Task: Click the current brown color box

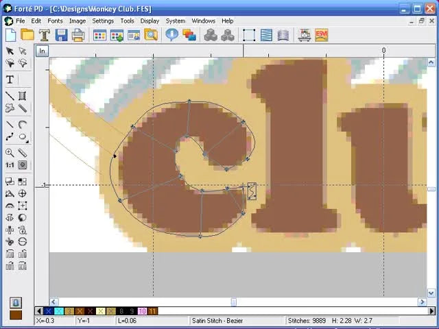Action: (16, 315)
